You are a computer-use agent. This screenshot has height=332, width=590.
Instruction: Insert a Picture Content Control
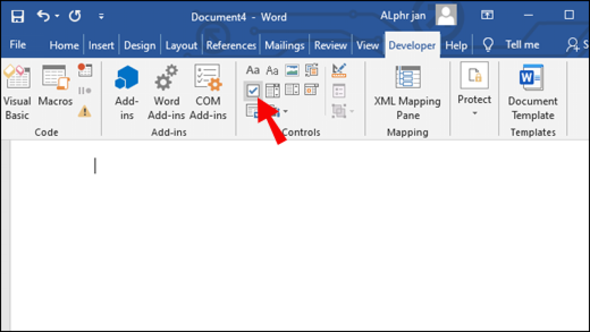[292, 70]
